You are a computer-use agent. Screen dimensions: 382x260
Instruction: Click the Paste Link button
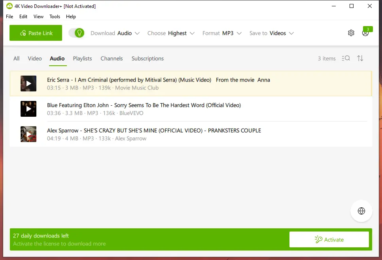tap(36, 33)
